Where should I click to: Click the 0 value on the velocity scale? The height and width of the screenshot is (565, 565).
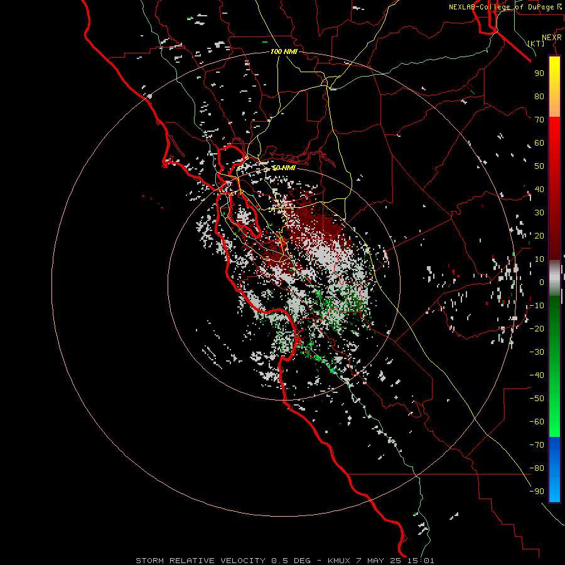542,282
